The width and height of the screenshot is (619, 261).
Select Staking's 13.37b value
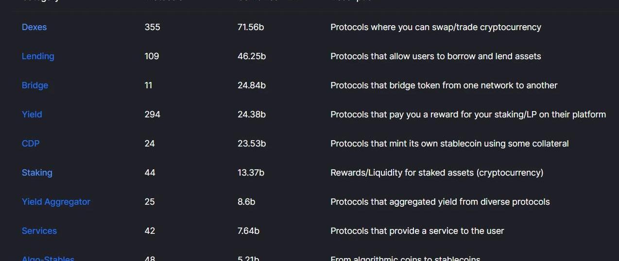[251, 173]
